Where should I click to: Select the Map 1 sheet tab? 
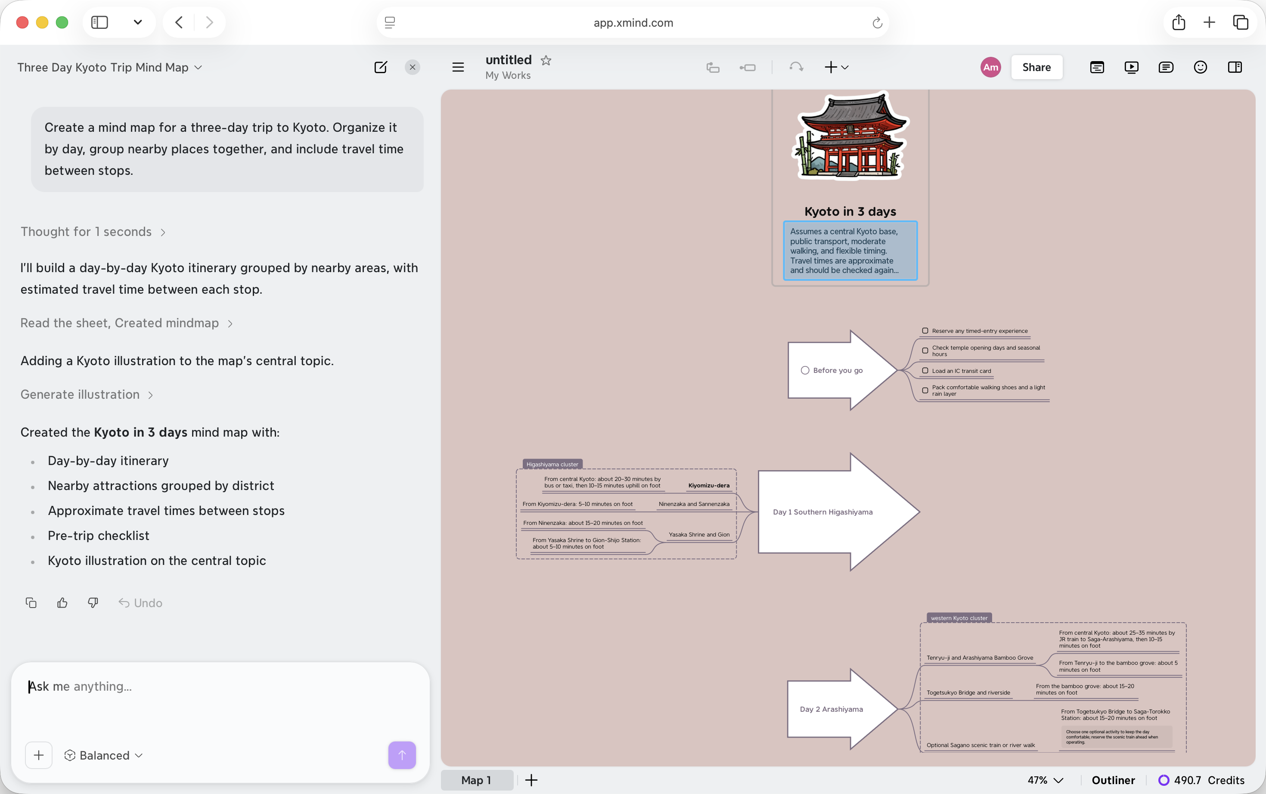point(477,780)
